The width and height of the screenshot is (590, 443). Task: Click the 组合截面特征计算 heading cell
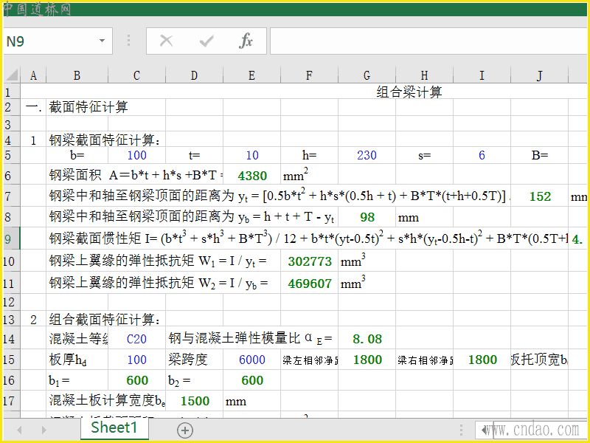105,320
